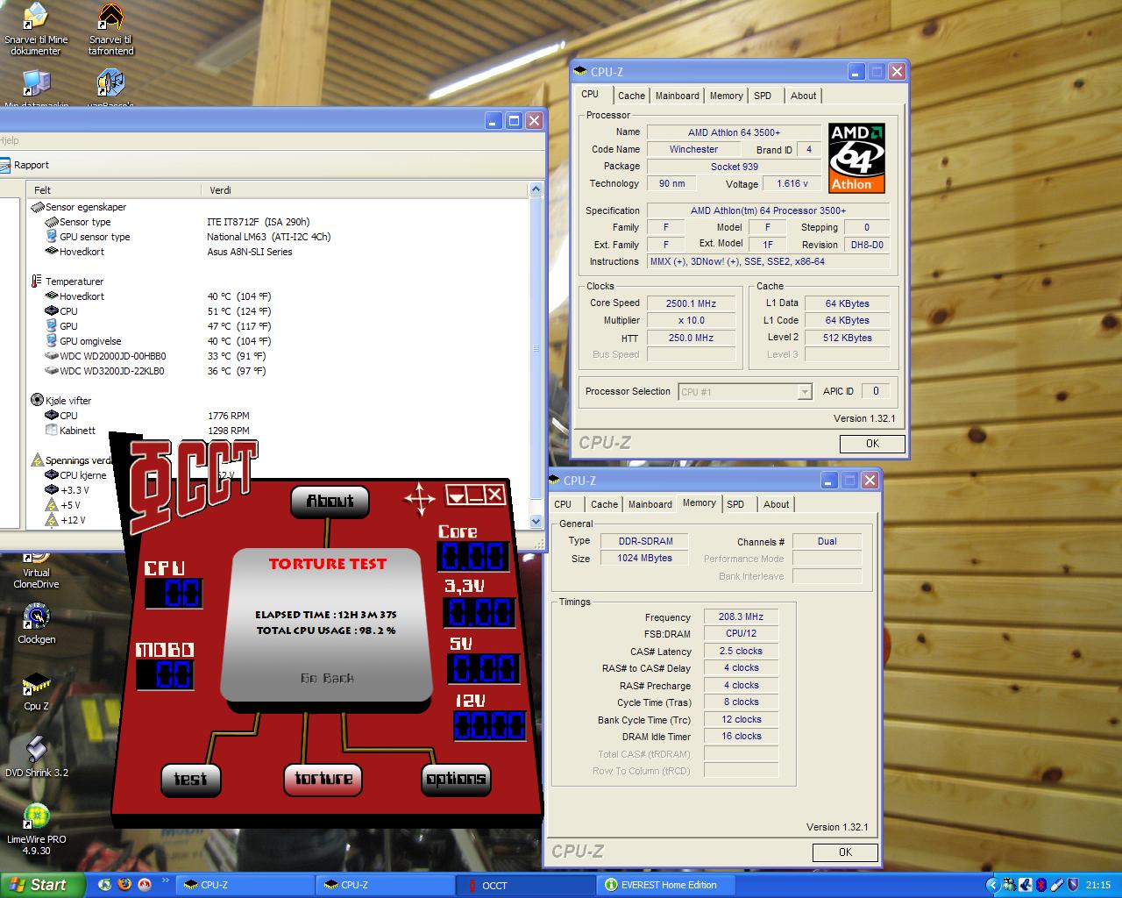Click the Sensor egenskaper group icon in Everest
This screenshot has height=898, width=1122.
[37, 207]
